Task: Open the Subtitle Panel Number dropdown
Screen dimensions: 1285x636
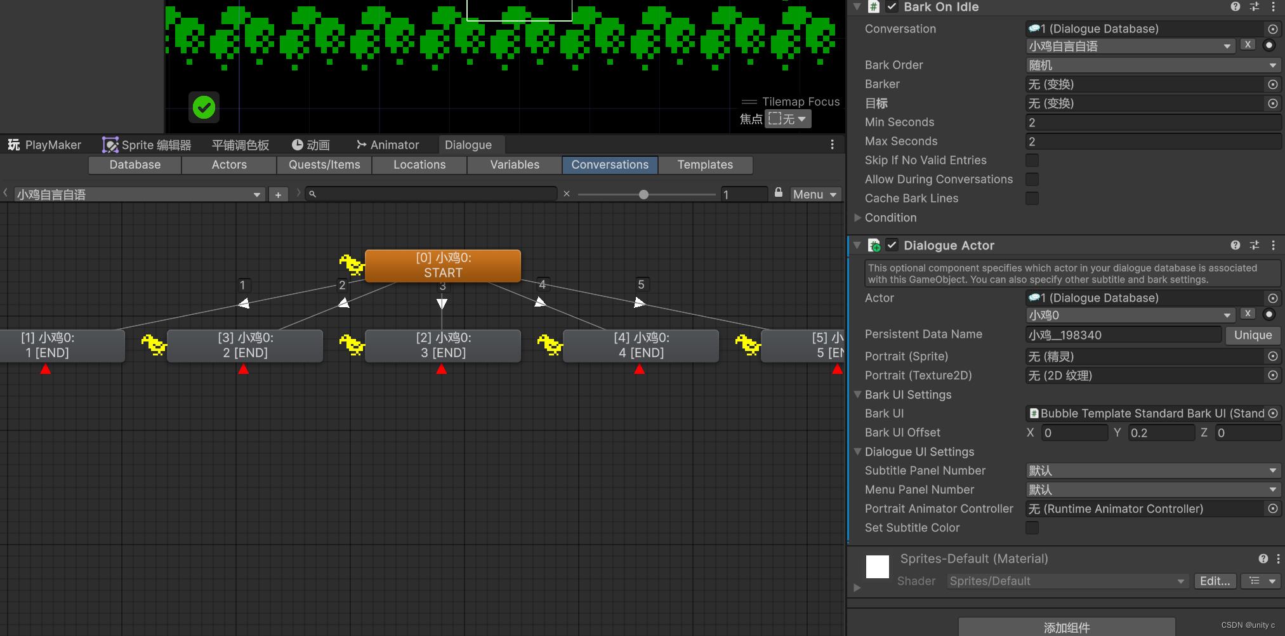Action: pyautogui.click(x=1152, y=470)
